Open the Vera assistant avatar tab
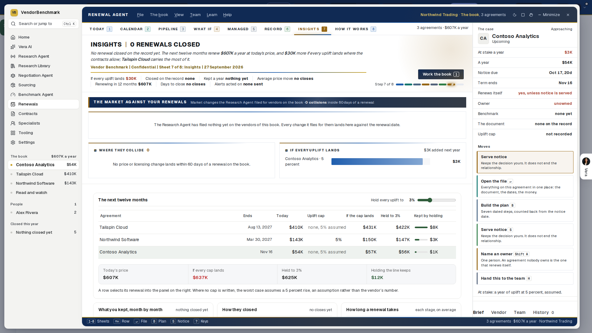Viewport: 592px width, 333px height. coord(586,166)
